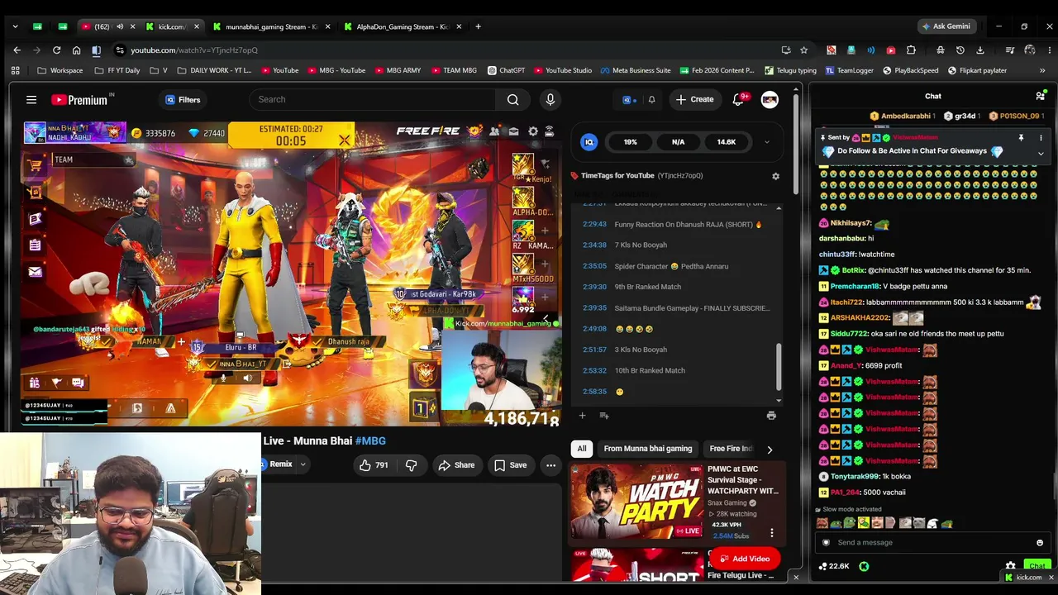The width and height of the screenshot is (1058, 595).
Task: Switch to the kick.com tab
Action: [x=171, y=26]
